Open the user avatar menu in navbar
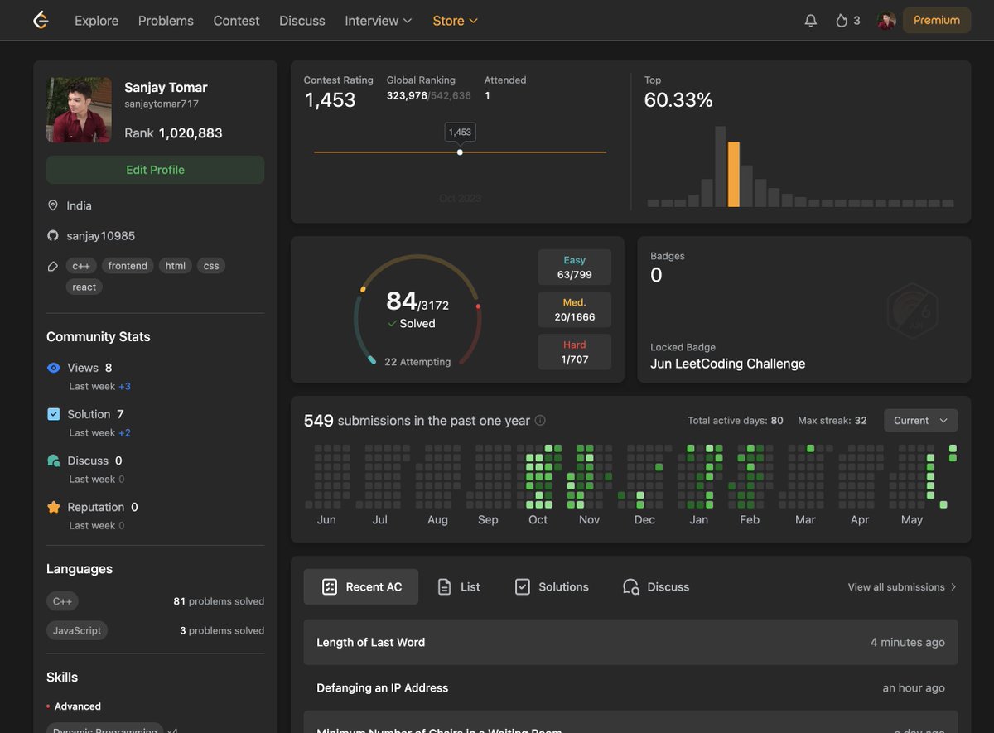This screenshot has height=733, width=994. tap(887, 21)
